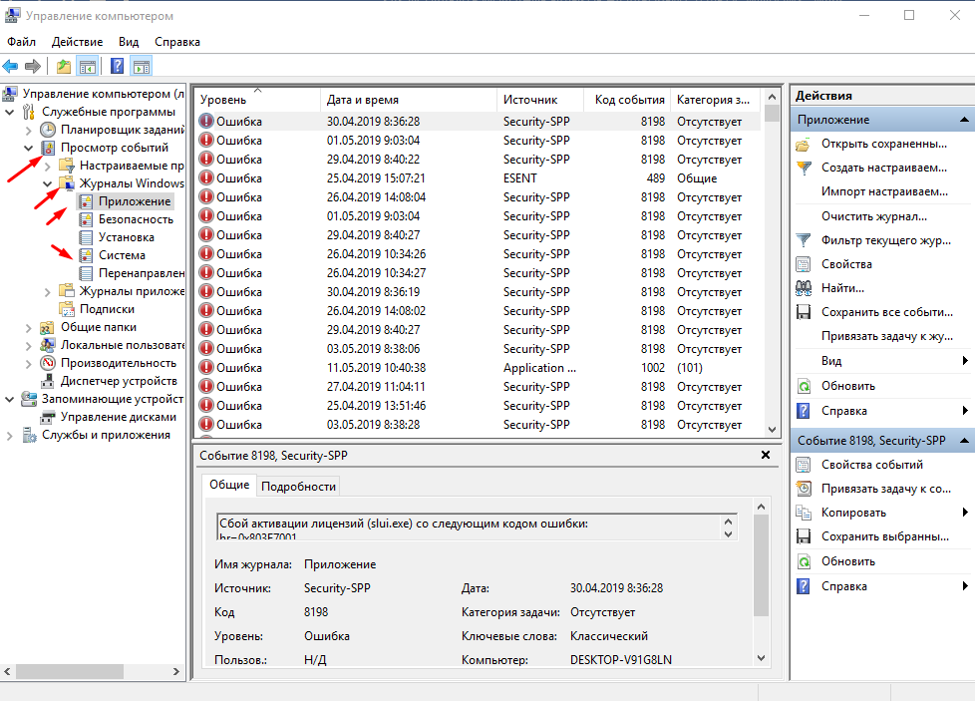Click the binoculars icon for Найти
Image resolution: width=975 pixels, height=701 pixels.
point(804,288)
